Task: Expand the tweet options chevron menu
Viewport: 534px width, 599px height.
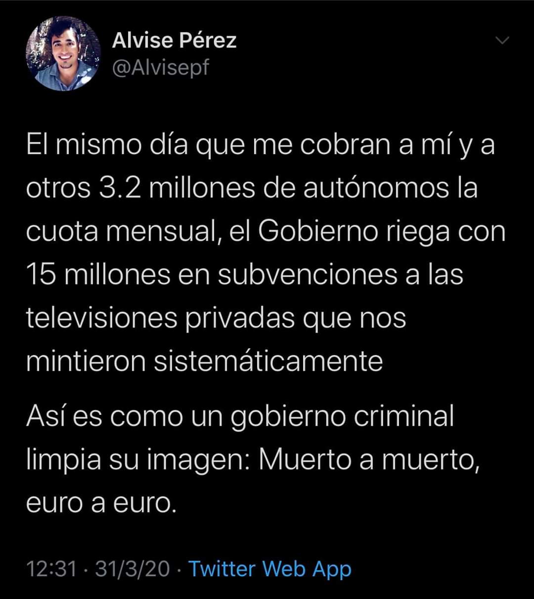Action: pyautogui.click(x=502, y=41)
